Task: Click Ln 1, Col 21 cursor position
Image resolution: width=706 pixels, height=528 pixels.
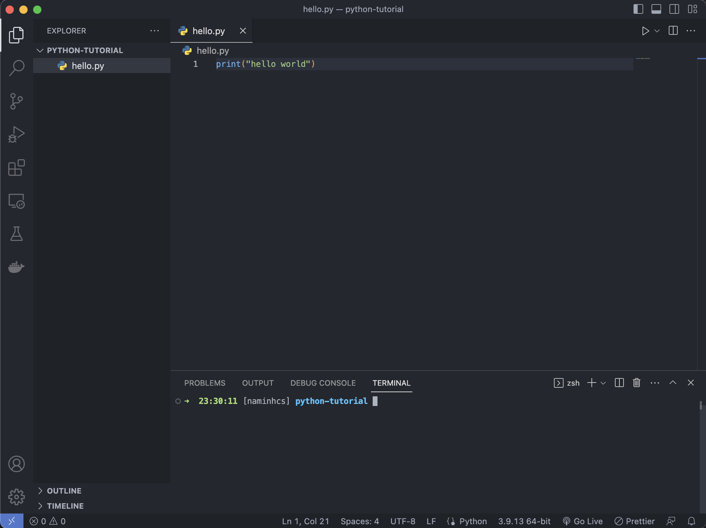Action: (305, 521)
